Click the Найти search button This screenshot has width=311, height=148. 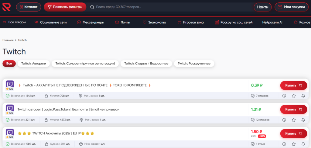click(x=263, y=7)
